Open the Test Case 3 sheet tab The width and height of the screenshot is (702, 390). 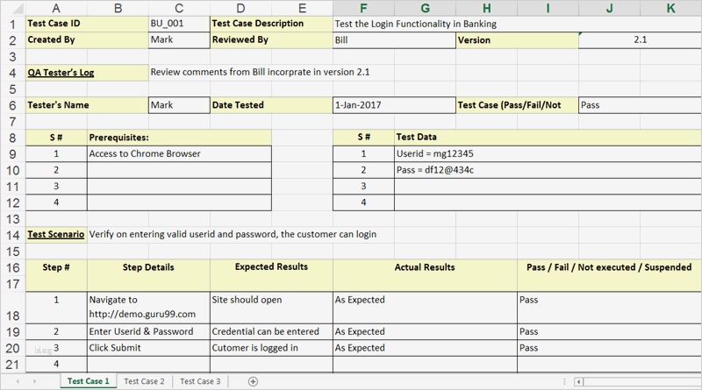tap(200, 381)
